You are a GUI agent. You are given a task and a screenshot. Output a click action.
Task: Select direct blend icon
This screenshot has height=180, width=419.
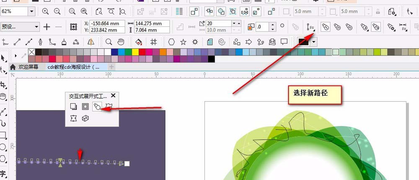[x=325, y=27]
